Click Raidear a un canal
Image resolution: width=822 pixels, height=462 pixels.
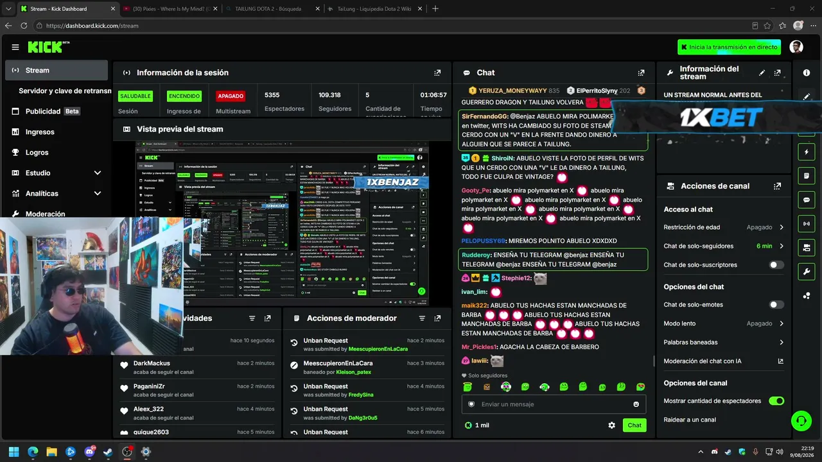[690, 420]
